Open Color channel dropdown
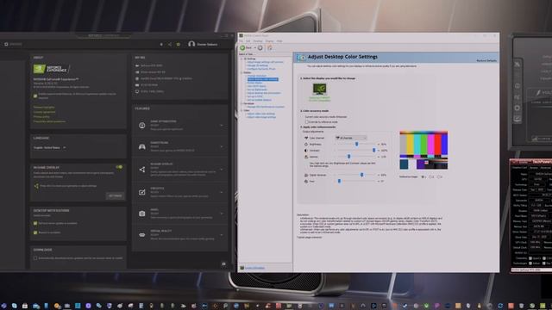Screen dimensions: 552x310 351,138
